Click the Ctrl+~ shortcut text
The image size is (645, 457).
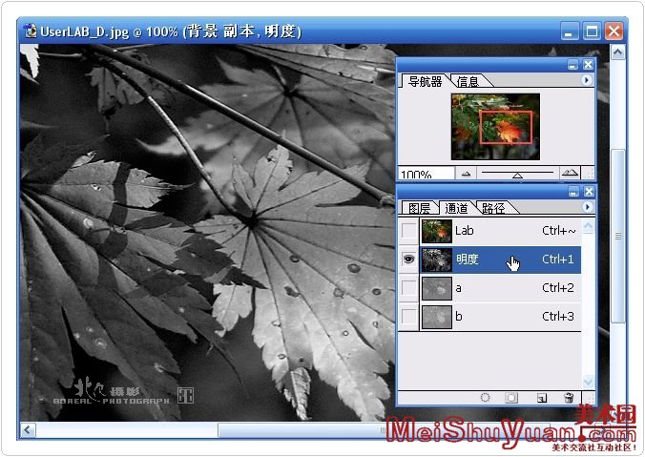pyautogui.click(x=558, y=231)
